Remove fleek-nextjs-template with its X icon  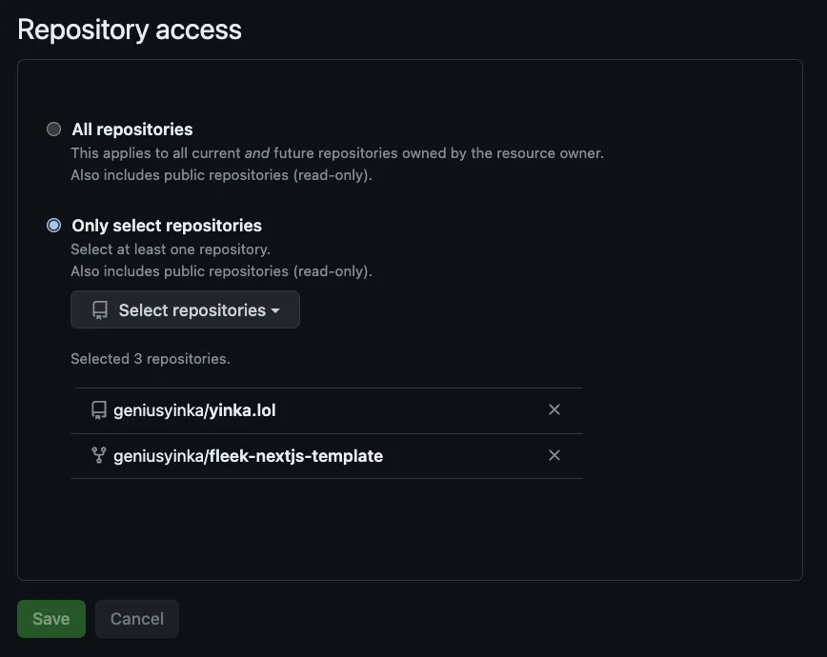555,456
